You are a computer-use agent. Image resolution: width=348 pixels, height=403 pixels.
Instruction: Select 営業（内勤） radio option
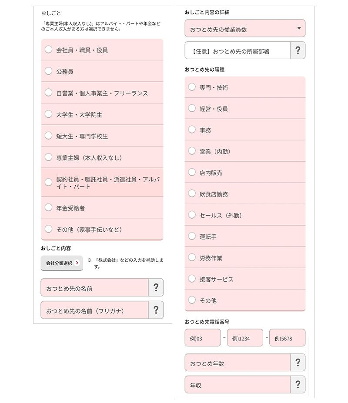click(x=191, y=151)
